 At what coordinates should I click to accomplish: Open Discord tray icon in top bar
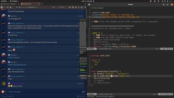click(155, 1)
